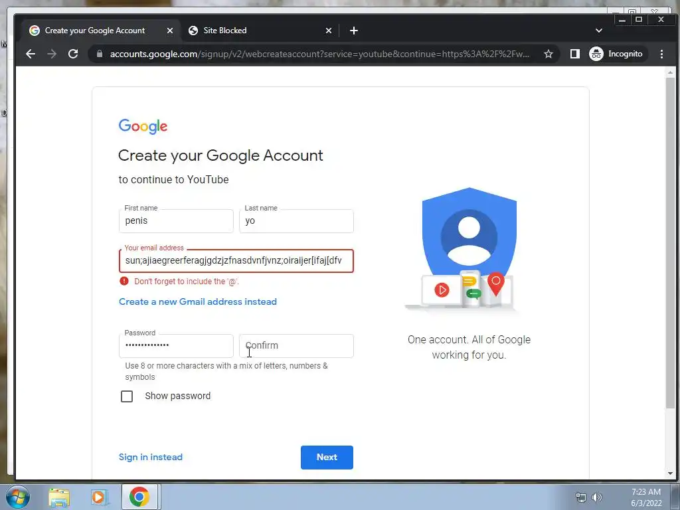
Task: Click the Create your Google Account heading
Action: 220,155
